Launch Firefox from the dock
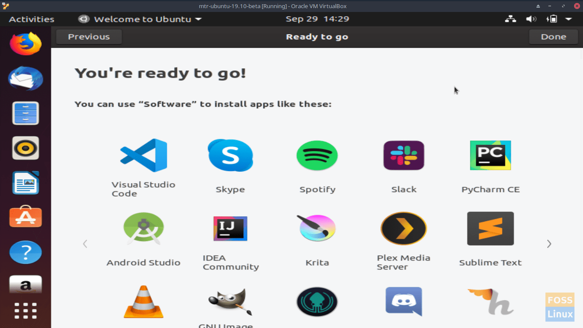 point(26,44)
